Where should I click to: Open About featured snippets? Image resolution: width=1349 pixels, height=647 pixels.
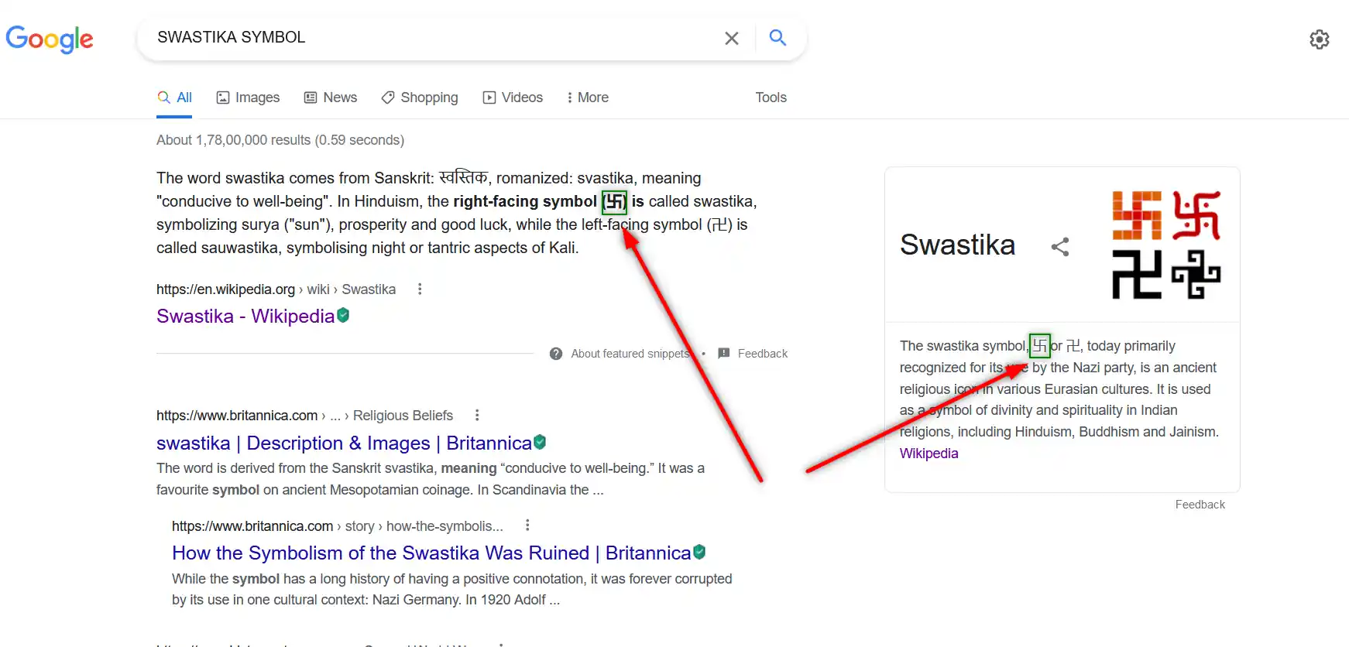(630, 354)
